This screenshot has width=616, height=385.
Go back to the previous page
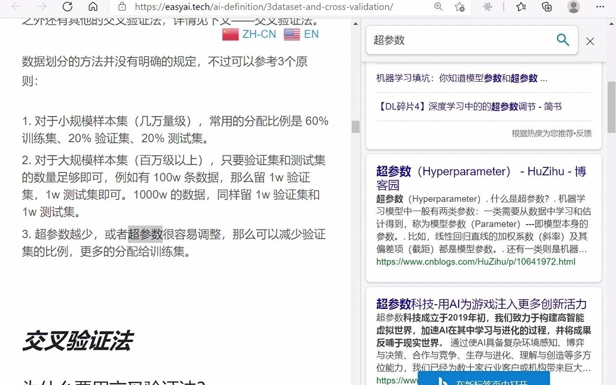16,6
